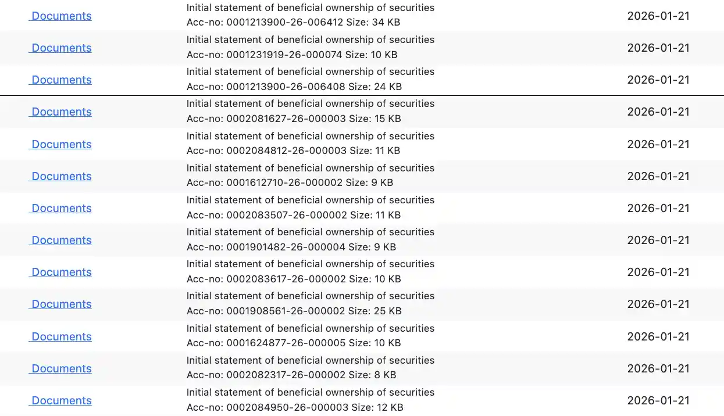724x416 pixels.
Task: Follow Documents link for the 8 KB filing
Action: 61,369
